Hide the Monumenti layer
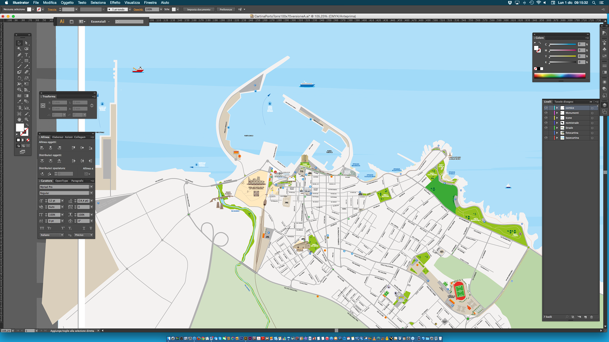Image resolution: width=609 pixels, height=342 pixels. click(546, 113)
